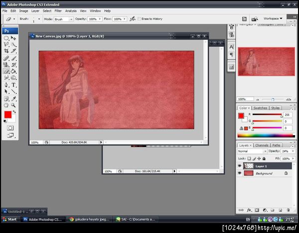
Task: Open New Canvas status bar info menu
Action: (101, 142)
